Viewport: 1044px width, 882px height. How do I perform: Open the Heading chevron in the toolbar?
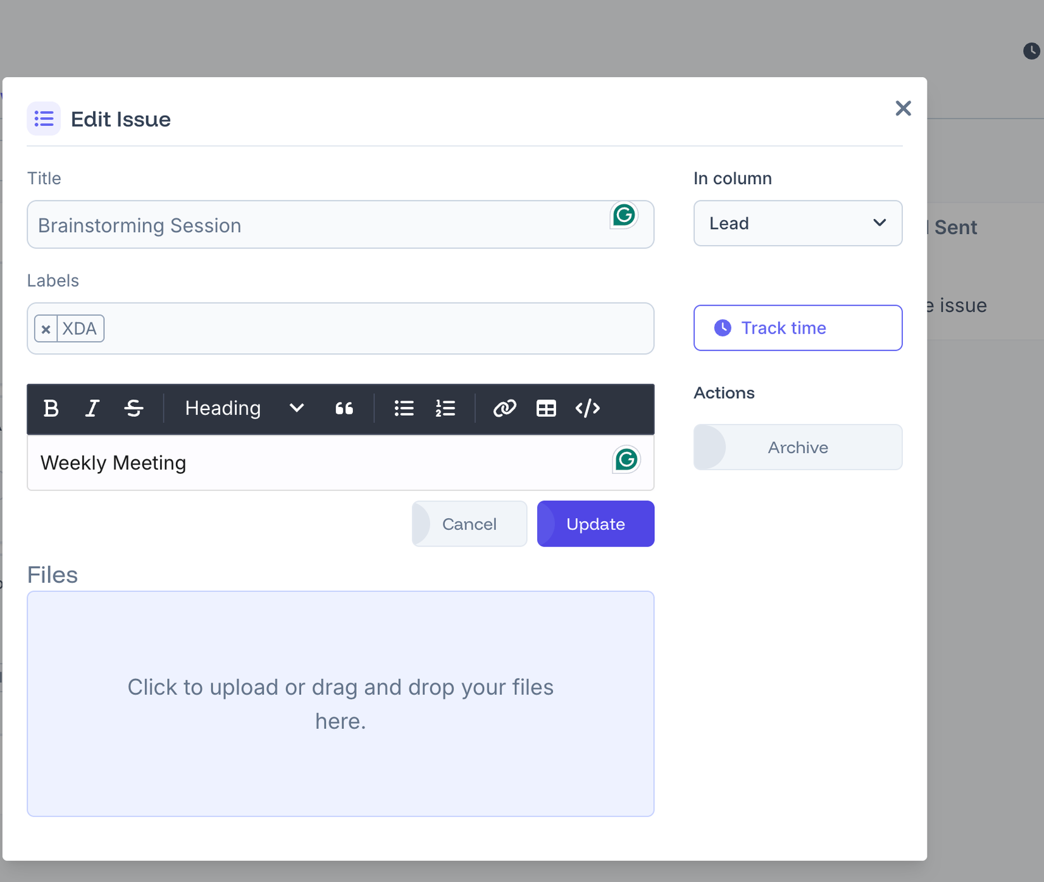(295, 409)
